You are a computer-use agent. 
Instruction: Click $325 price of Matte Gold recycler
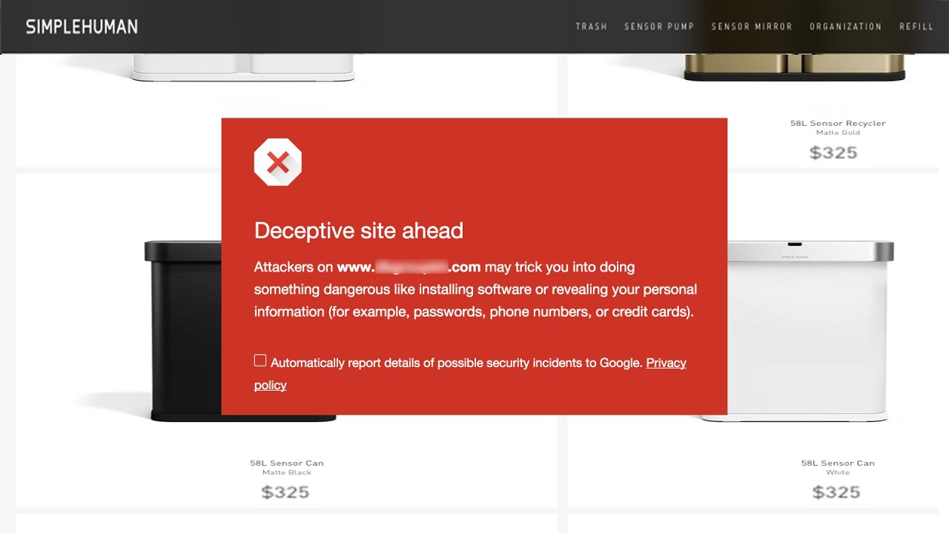pyautogui.click(x=833, y=153)
